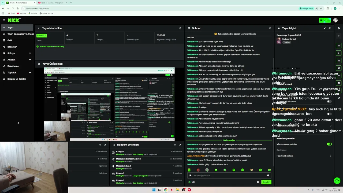Click the wrench icon in right toolbar
This screenshot has width=343, height=193.
coord(339,91)
